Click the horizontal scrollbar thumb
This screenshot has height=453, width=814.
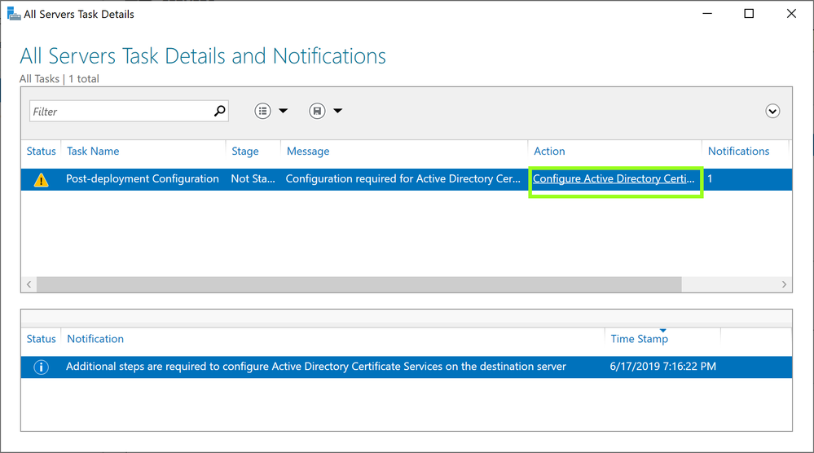click(x=359, y=284)
